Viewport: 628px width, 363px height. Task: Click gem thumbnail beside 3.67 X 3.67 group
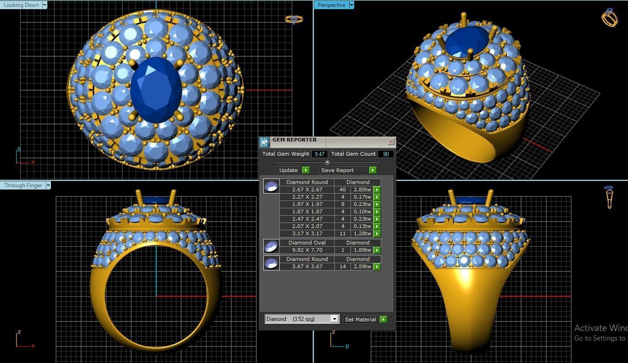[271, 263]
